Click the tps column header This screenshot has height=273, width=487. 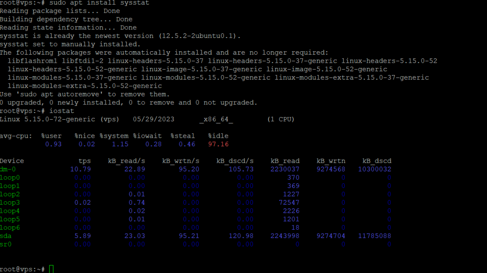pos(85,161)
